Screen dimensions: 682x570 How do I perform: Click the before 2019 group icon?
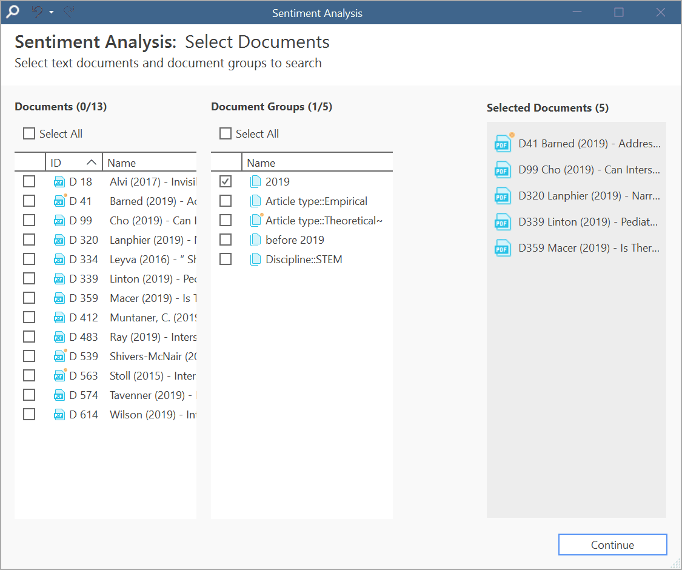pyautogui.click(x=256, y=240)
